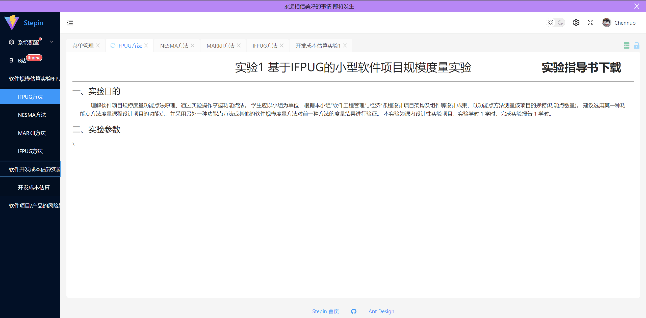Enter fullscreen mode via expand icon

click(x=590, y=23)
